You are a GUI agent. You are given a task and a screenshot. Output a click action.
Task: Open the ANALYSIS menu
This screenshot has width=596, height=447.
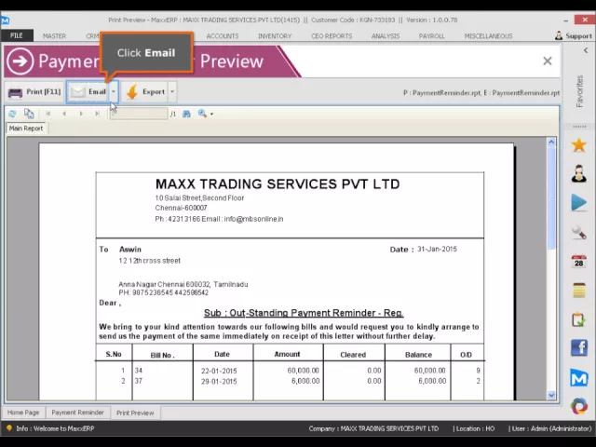[x=386, y=36]
